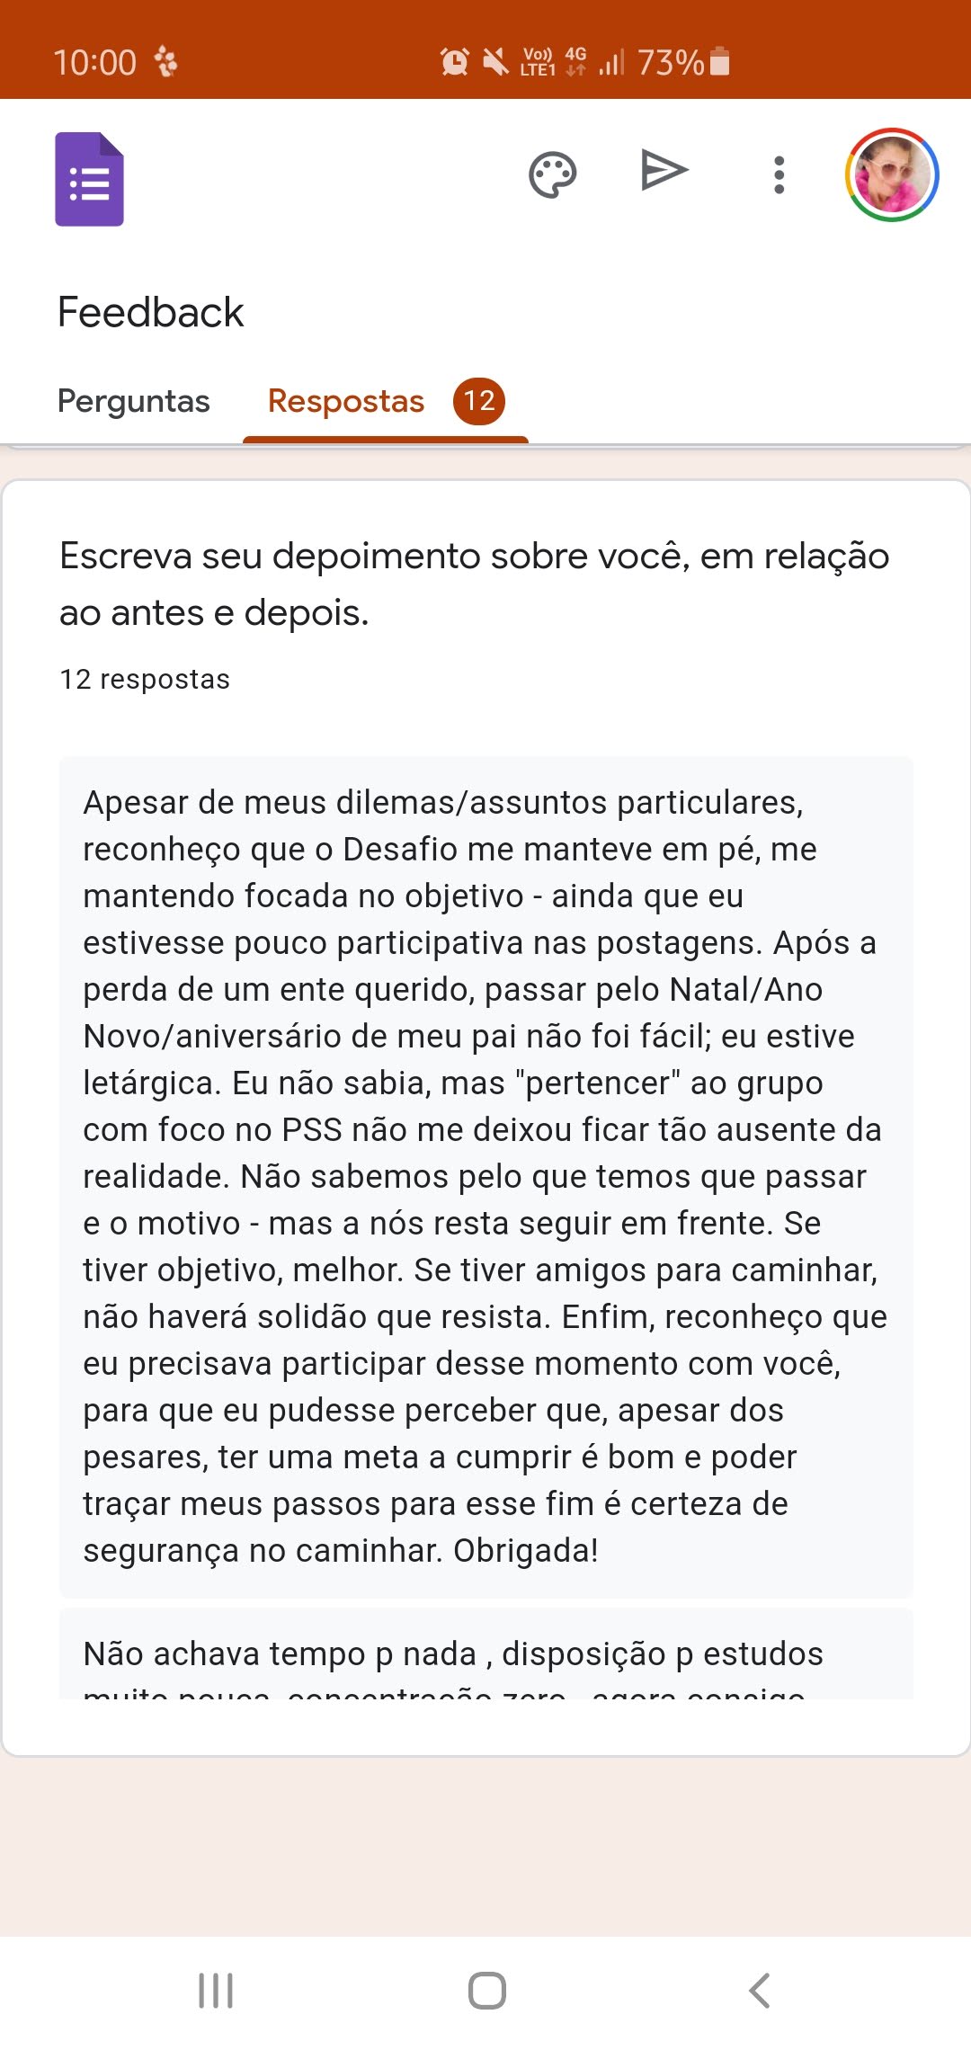The width and height of the screenshot is (971, 2050).
Task: Open the Google account profile picture
Action: (x=892, y=174)
